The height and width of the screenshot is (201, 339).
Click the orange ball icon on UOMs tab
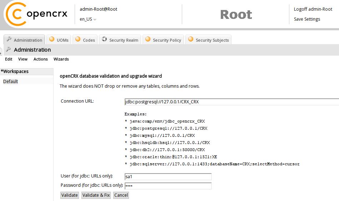click(x=52, y=39)
